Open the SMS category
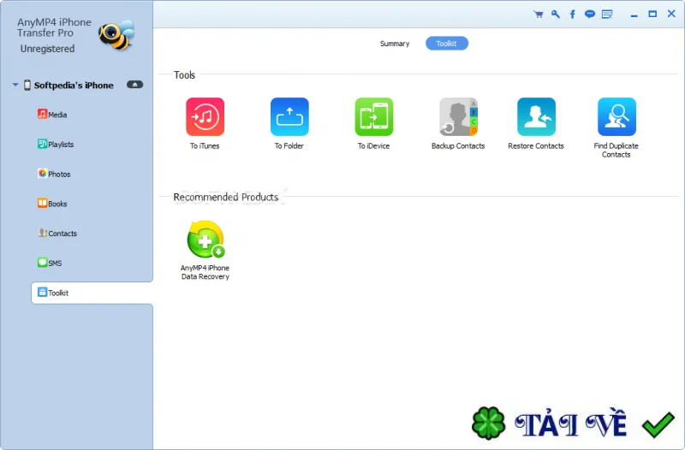Viewport: 685px width, 450px height. (50, 263)
